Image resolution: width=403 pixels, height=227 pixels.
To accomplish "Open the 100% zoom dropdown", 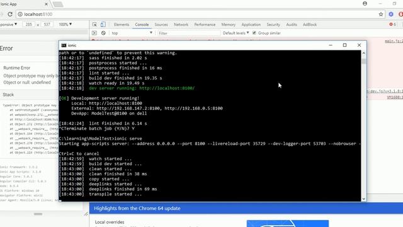I will pos(65,25).
